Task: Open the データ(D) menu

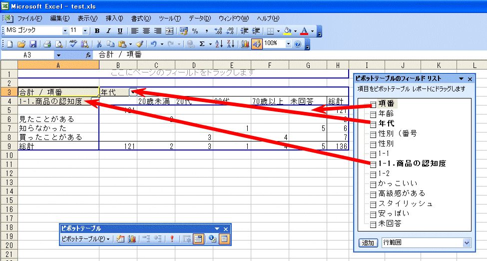Action: (200, 18)
